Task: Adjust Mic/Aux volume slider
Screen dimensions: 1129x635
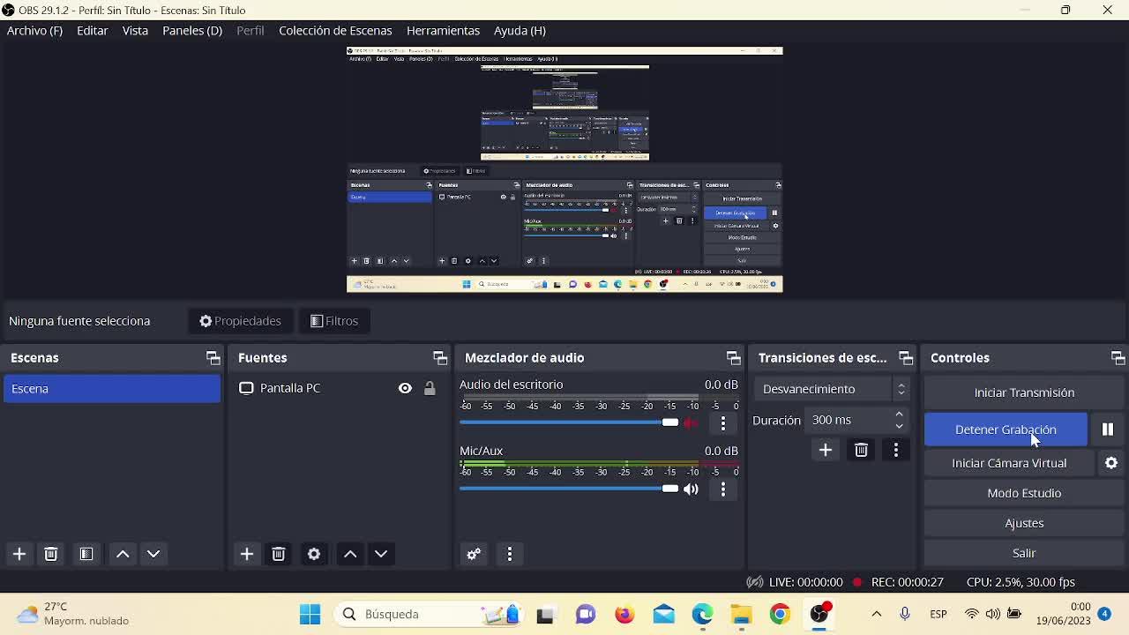Action: coord(569,489)
